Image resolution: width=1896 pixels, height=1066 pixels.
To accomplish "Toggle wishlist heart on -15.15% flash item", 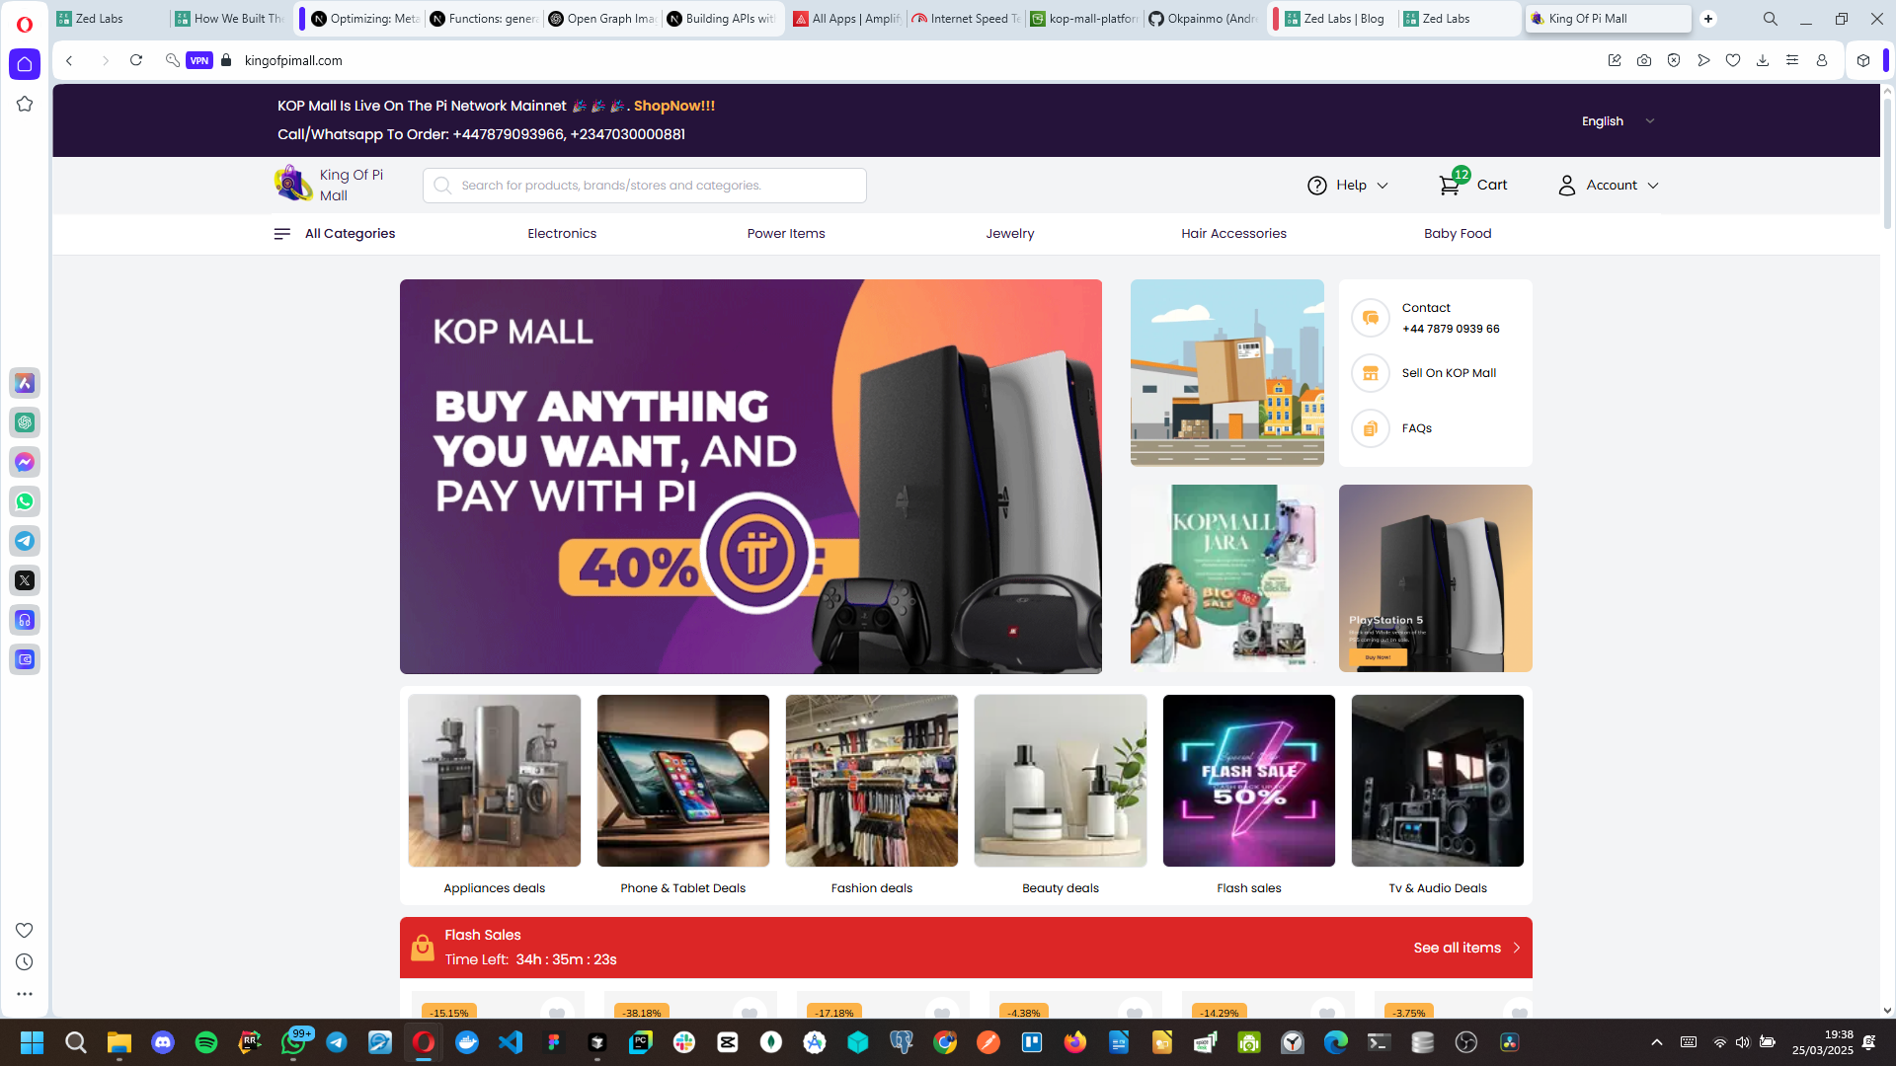I will [557, 1013].
